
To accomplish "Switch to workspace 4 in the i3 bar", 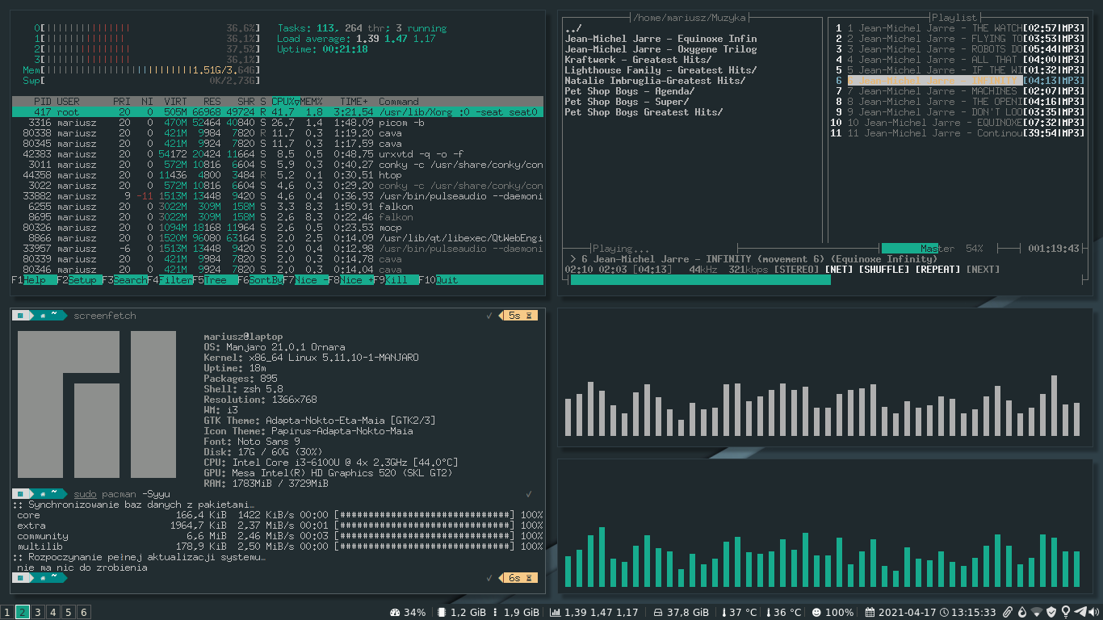I will tap(53, 613).
